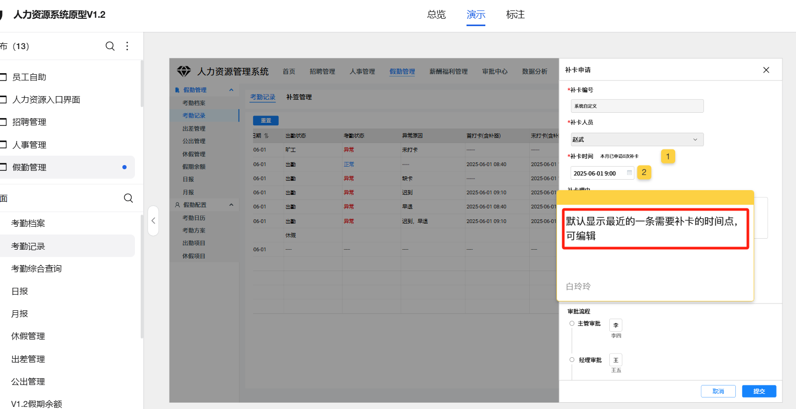Click the diamond logo of 人力资源管理系统
This screenshot has width=796, height=409.
pyautogui.click(x=184, y=72)
